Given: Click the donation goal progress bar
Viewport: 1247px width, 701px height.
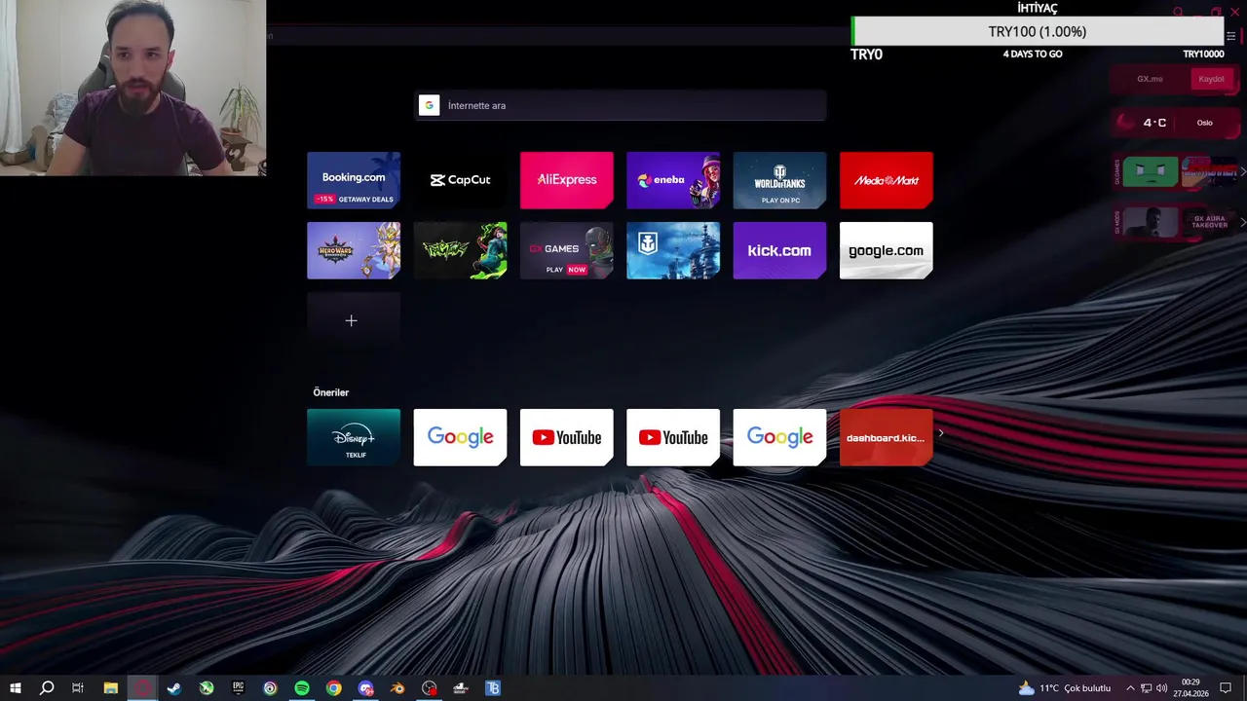Looking at the screenshot, I should 1038,31.
